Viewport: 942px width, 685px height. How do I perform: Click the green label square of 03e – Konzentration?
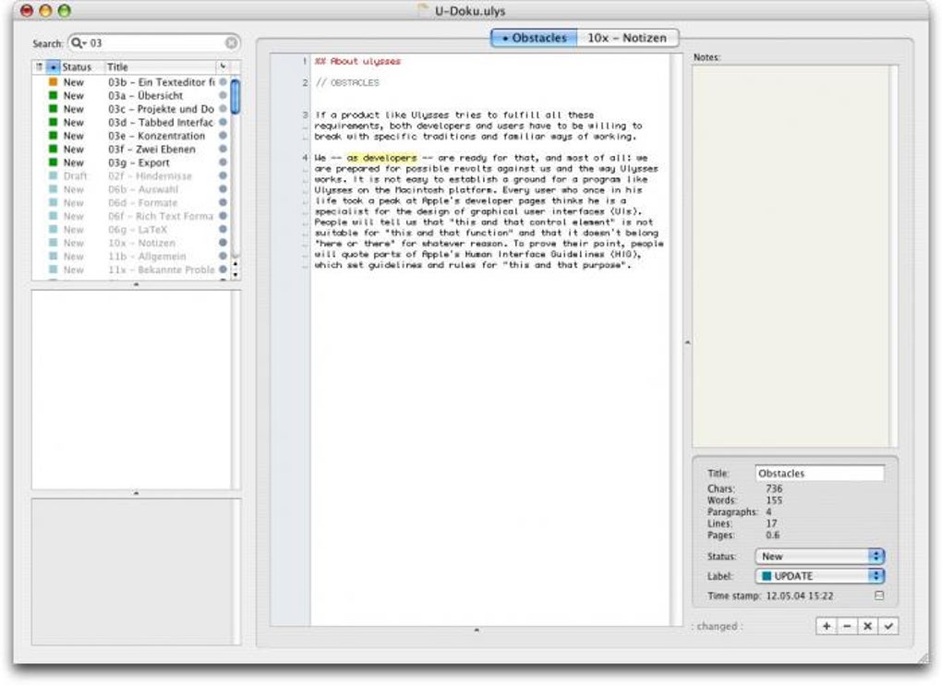click(53, 136)
